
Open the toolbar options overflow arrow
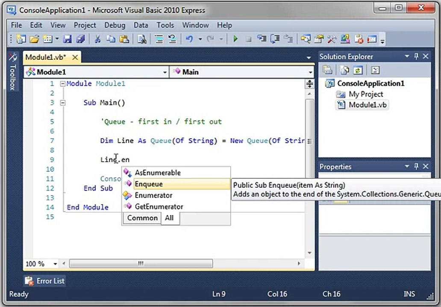tap(382, 41)
